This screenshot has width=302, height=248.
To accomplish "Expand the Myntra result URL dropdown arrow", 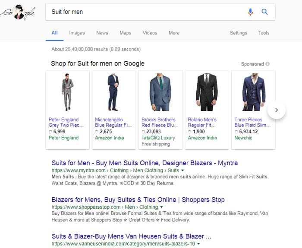I will coord(182,170).
